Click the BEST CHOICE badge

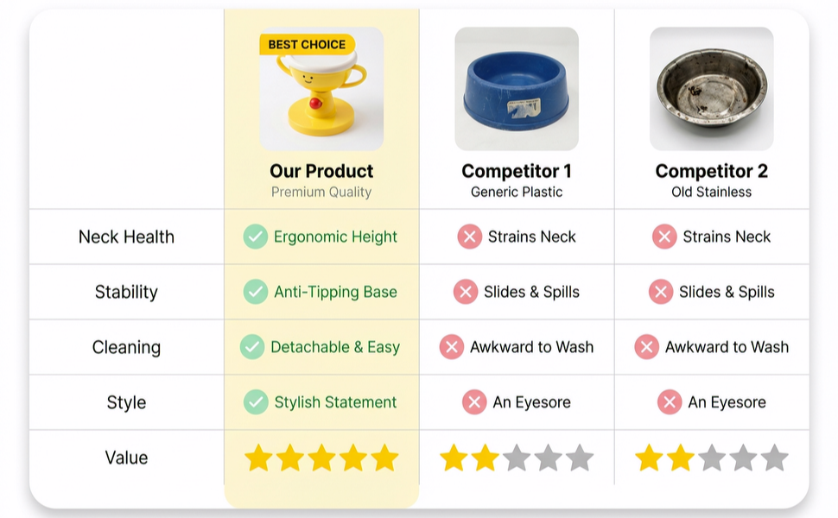[306, 45]
